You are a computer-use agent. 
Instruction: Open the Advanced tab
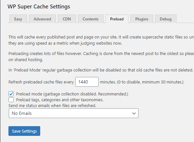pos(42,19)
